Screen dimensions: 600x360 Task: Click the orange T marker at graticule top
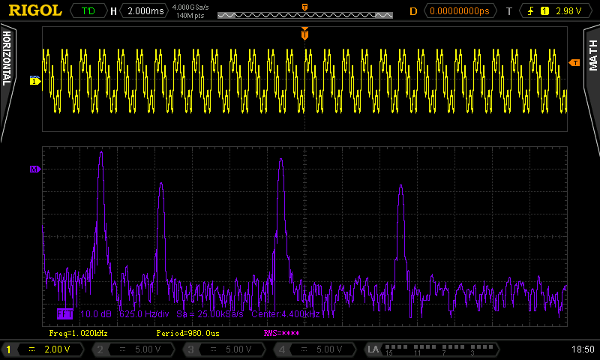click(x=304, y=34)
